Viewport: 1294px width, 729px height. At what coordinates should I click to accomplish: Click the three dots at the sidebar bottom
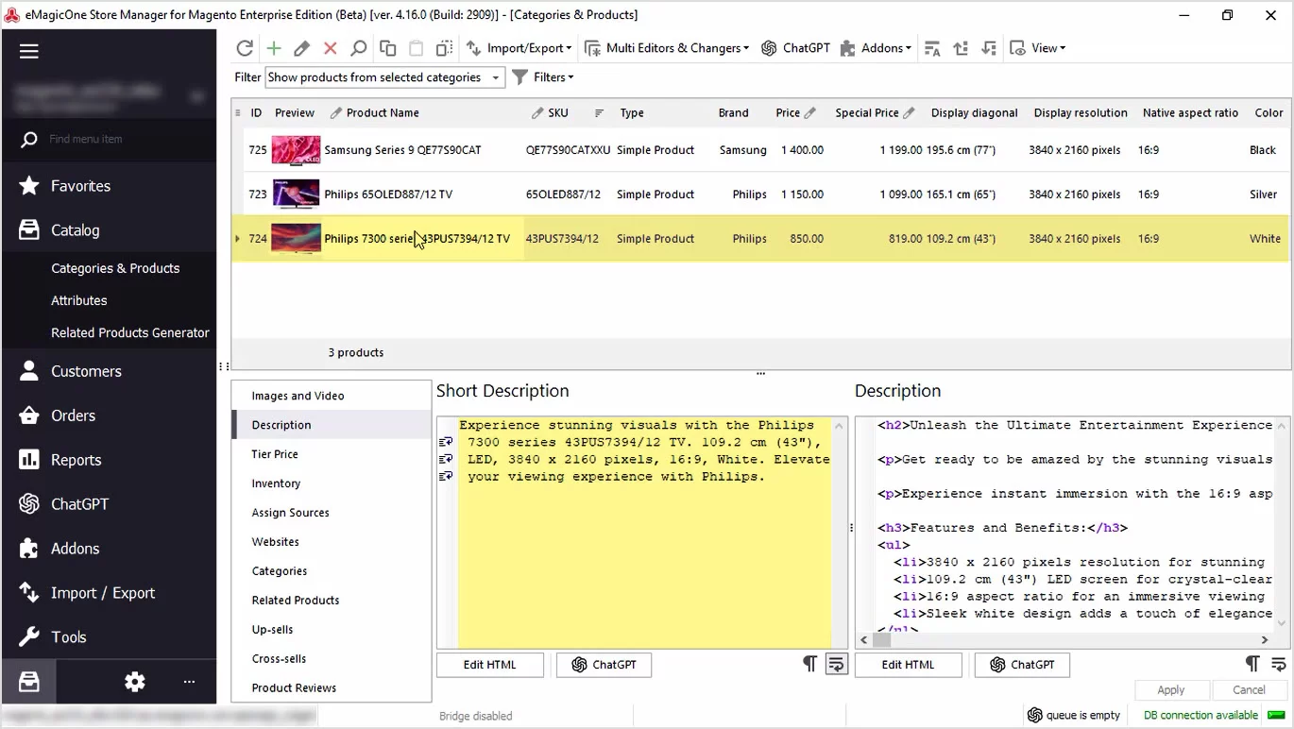[x=189, y=682]
